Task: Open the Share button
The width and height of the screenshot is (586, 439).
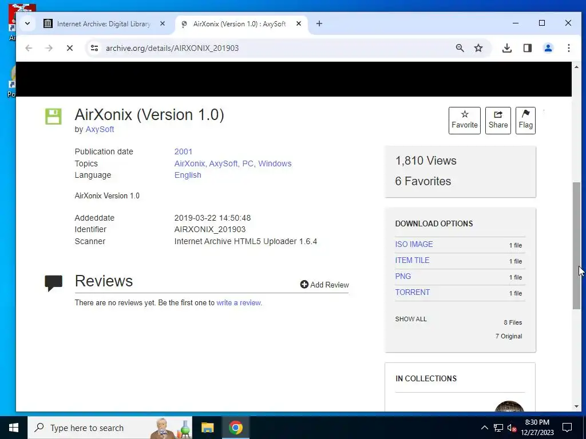Action: click(x=498, y=120)
